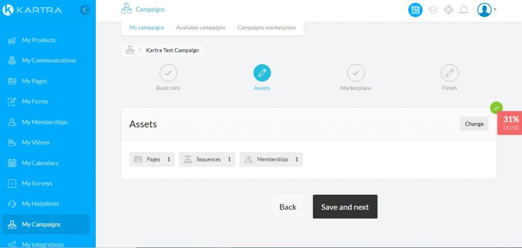Click the Save and next button

click(345, 207)
